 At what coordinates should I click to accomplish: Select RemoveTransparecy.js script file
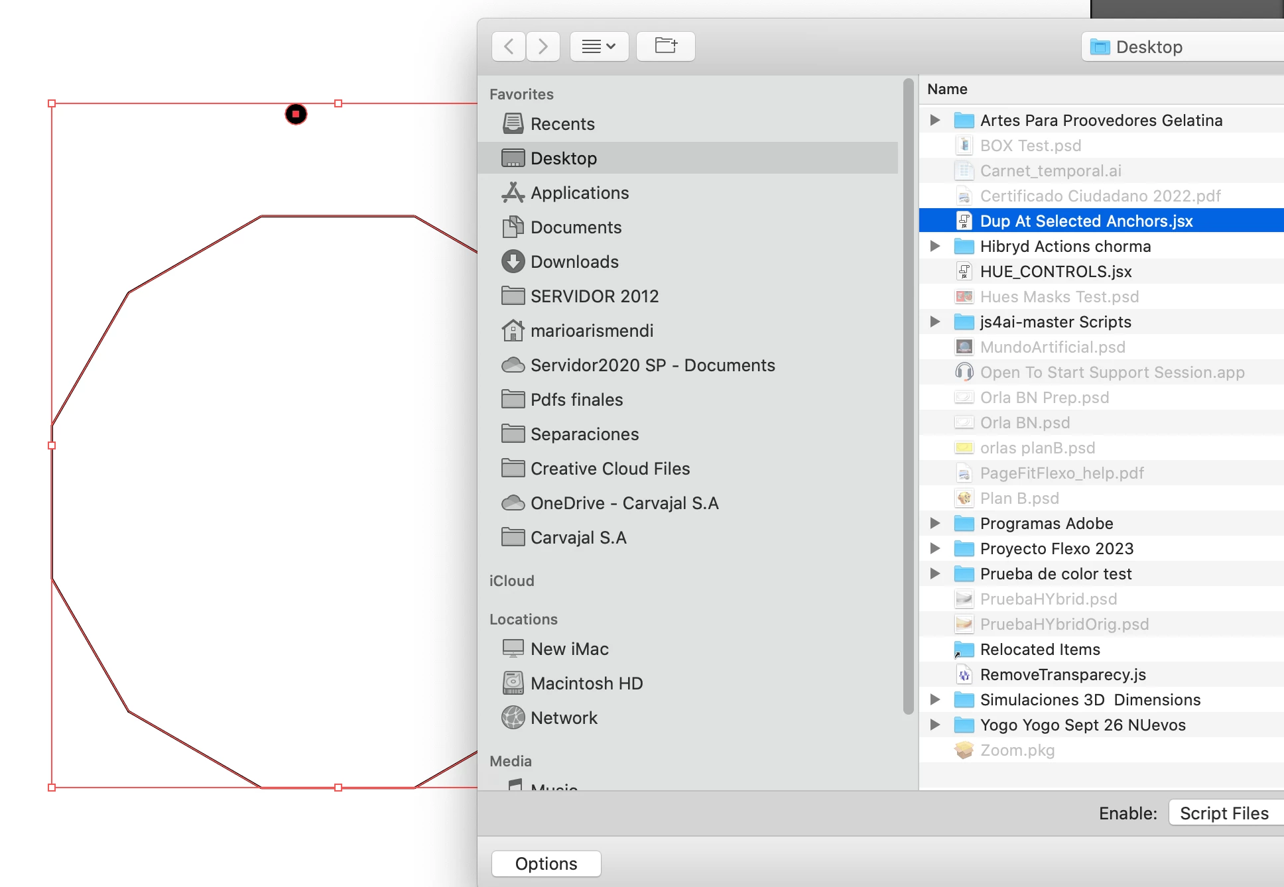pyautogui.click(x=1062, y=675)
